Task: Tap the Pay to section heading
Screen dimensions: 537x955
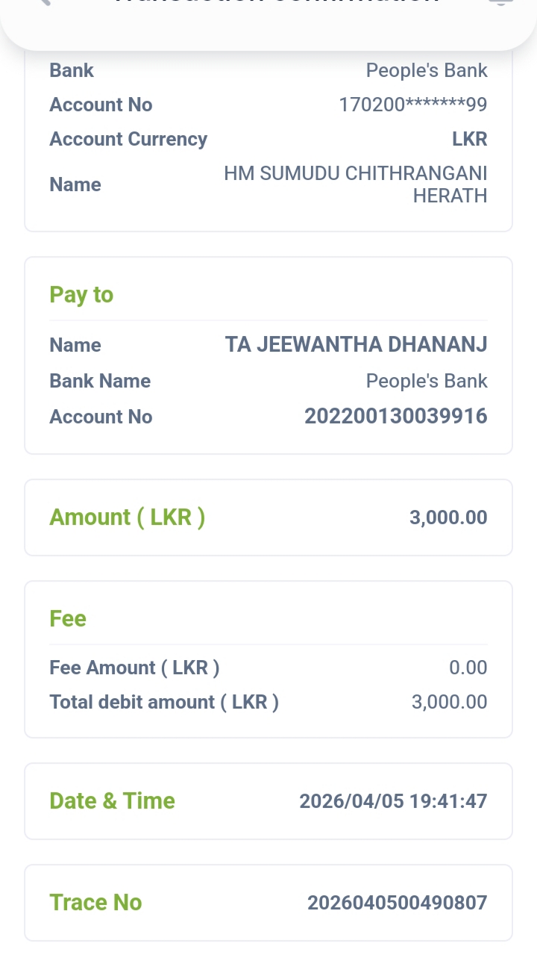Action: [x=81, y=295]
